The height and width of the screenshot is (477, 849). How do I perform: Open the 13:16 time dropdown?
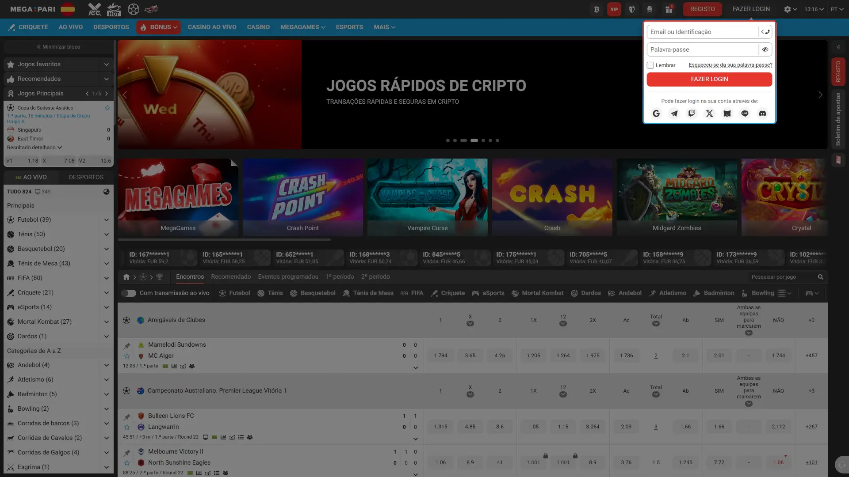coord(814,9)
